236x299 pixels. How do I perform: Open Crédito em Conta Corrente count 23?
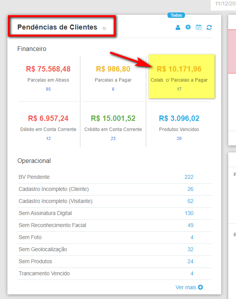tap(113, 138)
